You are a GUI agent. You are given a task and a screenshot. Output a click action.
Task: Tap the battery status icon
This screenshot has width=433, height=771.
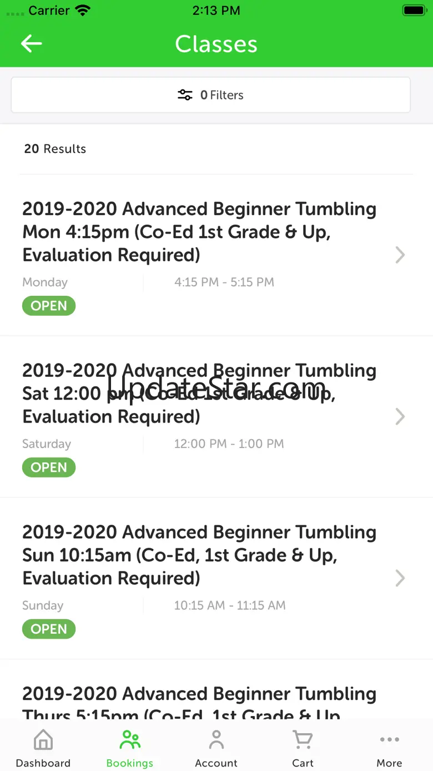(x=414, y=11)
